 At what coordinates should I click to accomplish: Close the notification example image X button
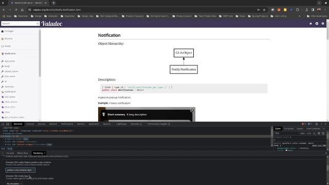pos(192,110)
